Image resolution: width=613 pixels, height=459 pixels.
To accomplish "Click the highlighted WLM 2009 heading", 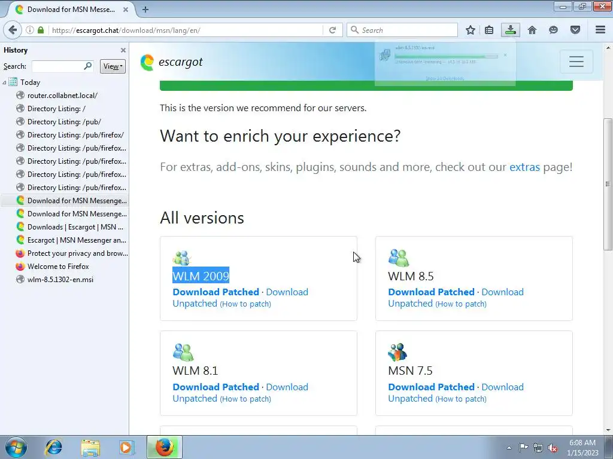I will (x=201, y=276).
